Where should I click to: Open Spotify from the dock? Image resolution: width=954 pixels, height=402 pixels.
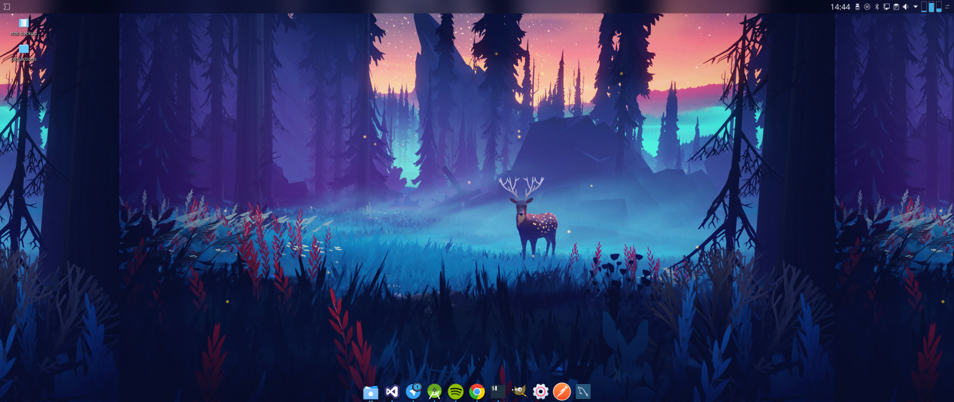coord(456,392)
